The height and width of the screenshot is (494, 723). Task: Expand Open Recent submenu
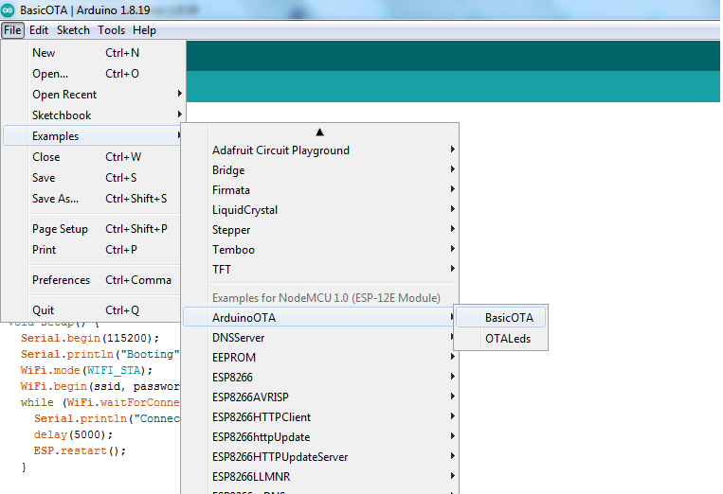click(92, 95)
